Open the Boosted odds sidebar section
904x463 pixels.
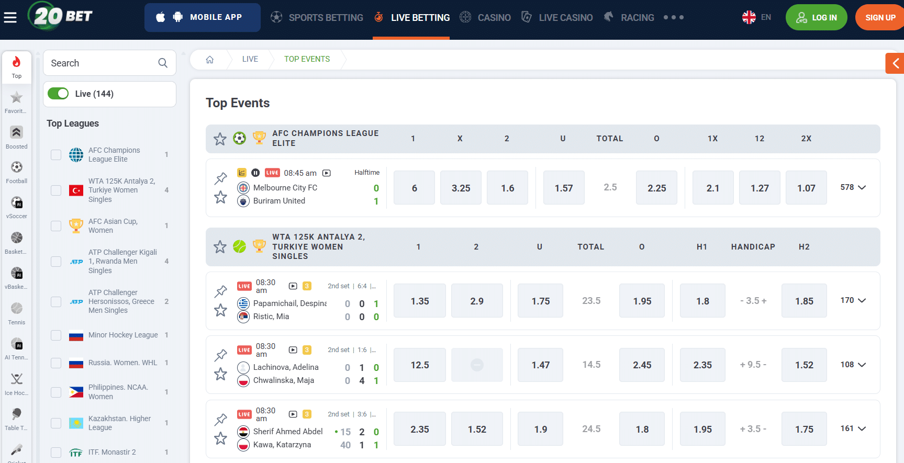point(17,137)
